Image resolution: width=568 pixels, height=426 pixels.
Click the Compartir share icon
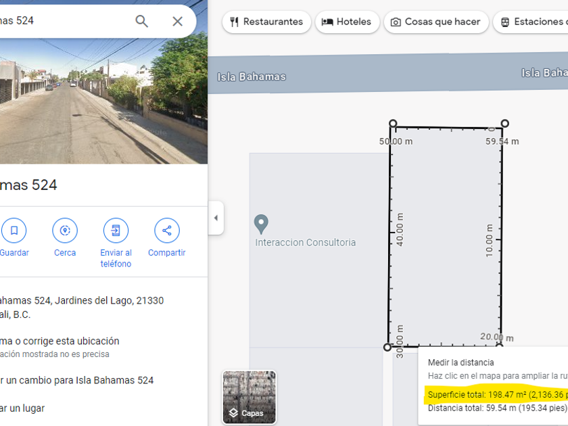[166, 231]
